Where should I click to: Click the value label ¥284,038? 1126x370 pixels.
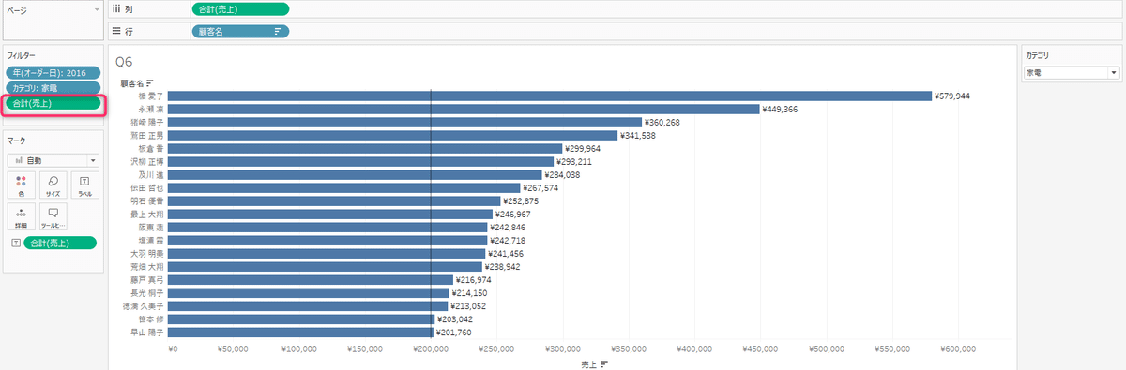click(562, 174)
